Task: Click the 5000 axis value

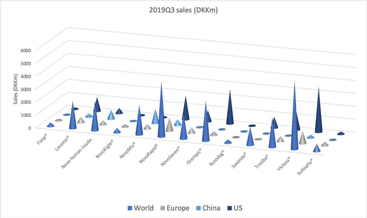Action: pyautogui.click(x=26, y=63)
